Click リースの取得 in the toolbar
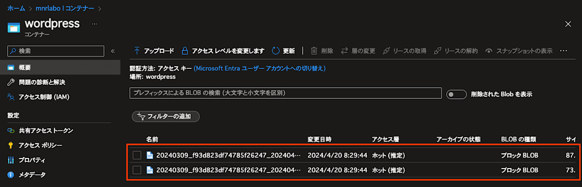This screenshot has width=582, height=187. 404,51
